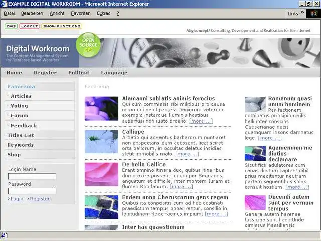Open Titles List in the sidebar
The width and height of the screenshot is (321, 241).
pyautogui.click(x=40, y=135)
